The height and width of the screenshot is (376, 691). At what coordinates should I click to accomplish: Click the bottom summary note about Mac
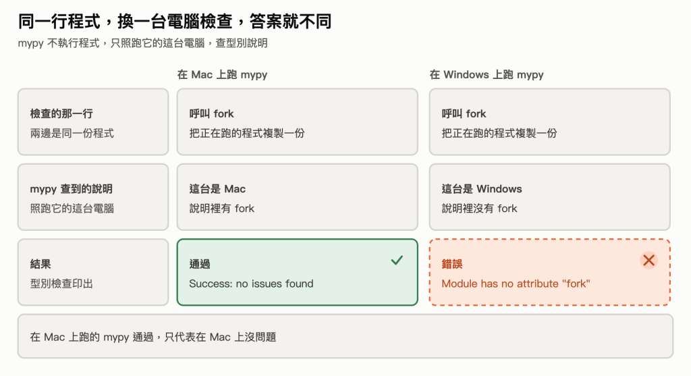tap(345, 336)
